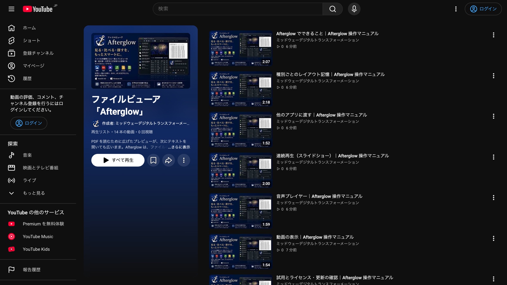
Task: Click すべて再生 button
Action: pos(118,160)
